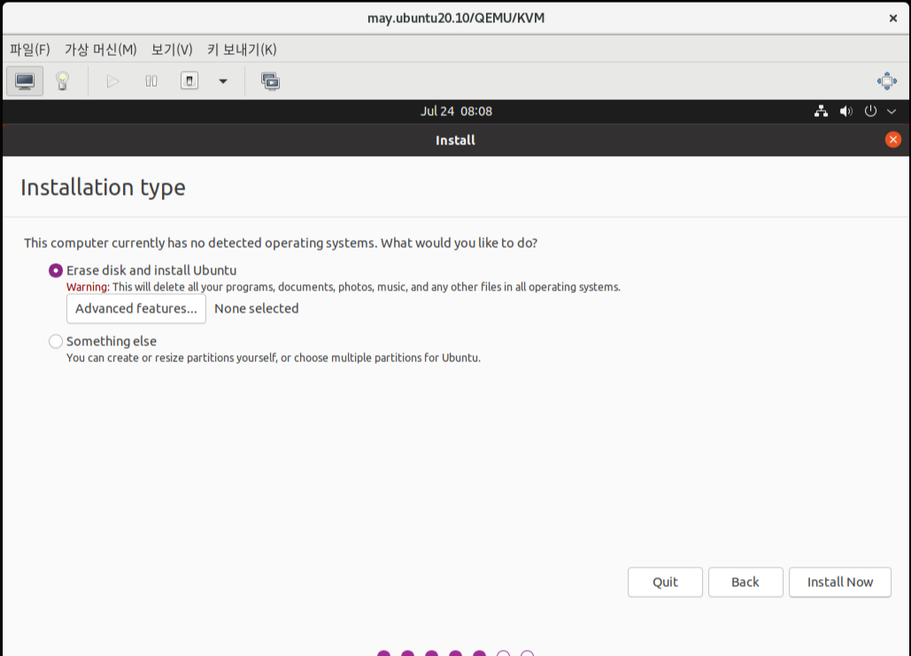Click the Quit button
The width and height of the screenshot is (911, 656).
point(665,583)
